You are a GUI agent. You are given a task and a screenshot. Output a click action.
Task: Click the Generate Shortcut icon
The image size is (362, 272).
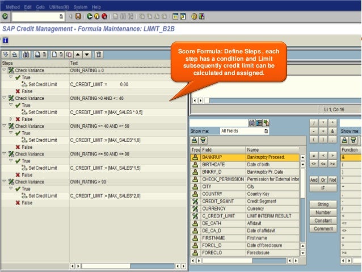(x=183, y=16)
